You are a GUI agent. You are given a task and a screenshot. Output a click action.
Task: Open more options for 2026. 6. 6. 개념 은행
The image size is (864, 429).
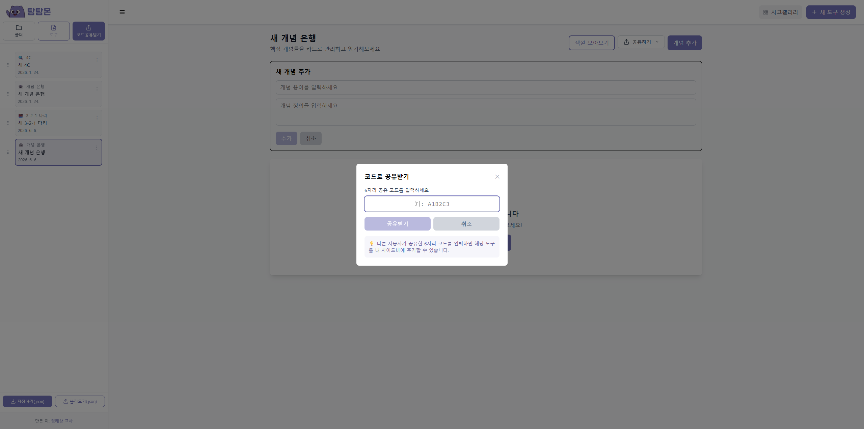pos(97,148)
